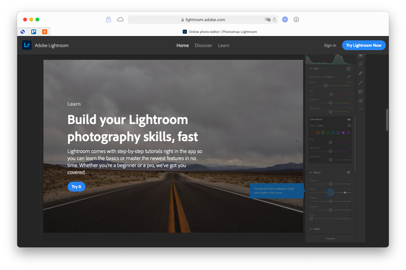Select the blue color swatch in Color Mixer
Screen dimensions: 406x270
[338, 133]
